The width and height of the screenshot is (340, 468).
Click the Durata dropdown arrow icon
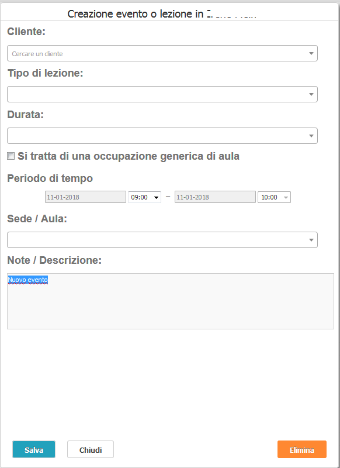311,136
